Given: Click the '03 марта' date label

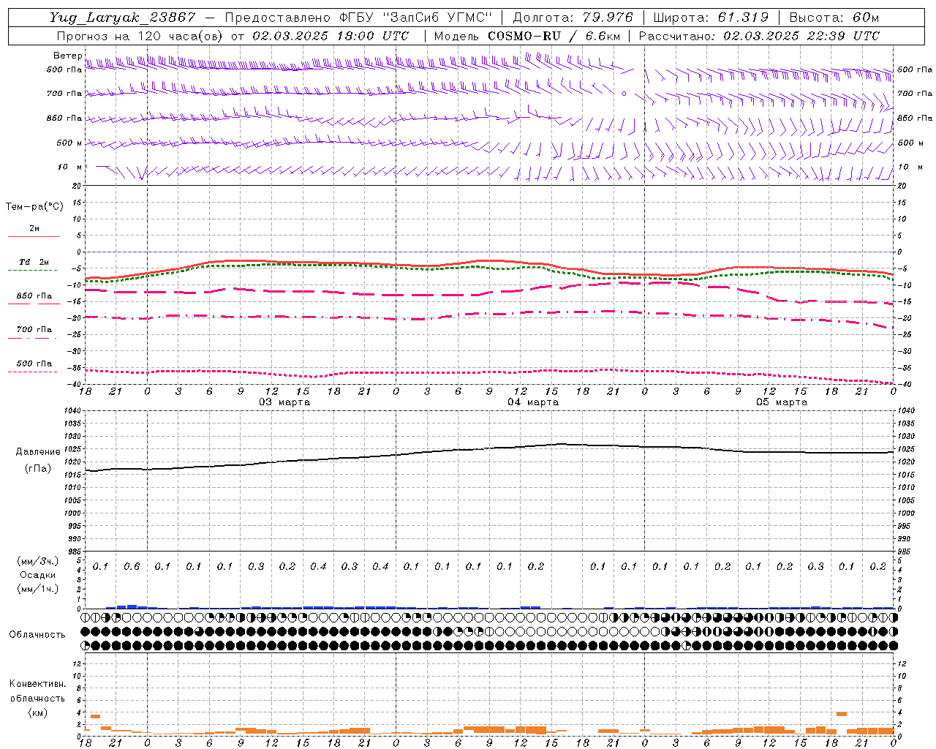Looking at the screenshot, I should 285,402.
